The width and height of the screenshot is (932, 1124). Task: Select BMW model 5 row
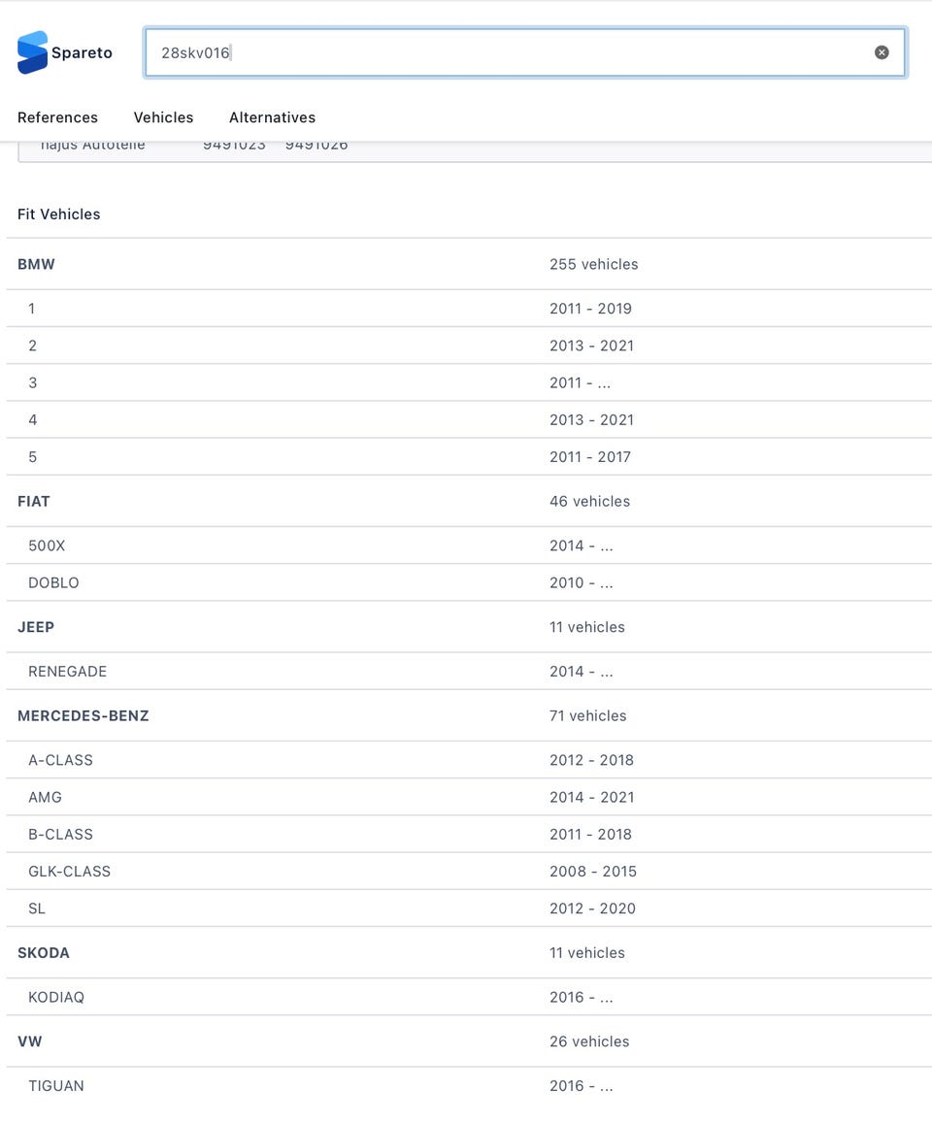click(469, 456)
